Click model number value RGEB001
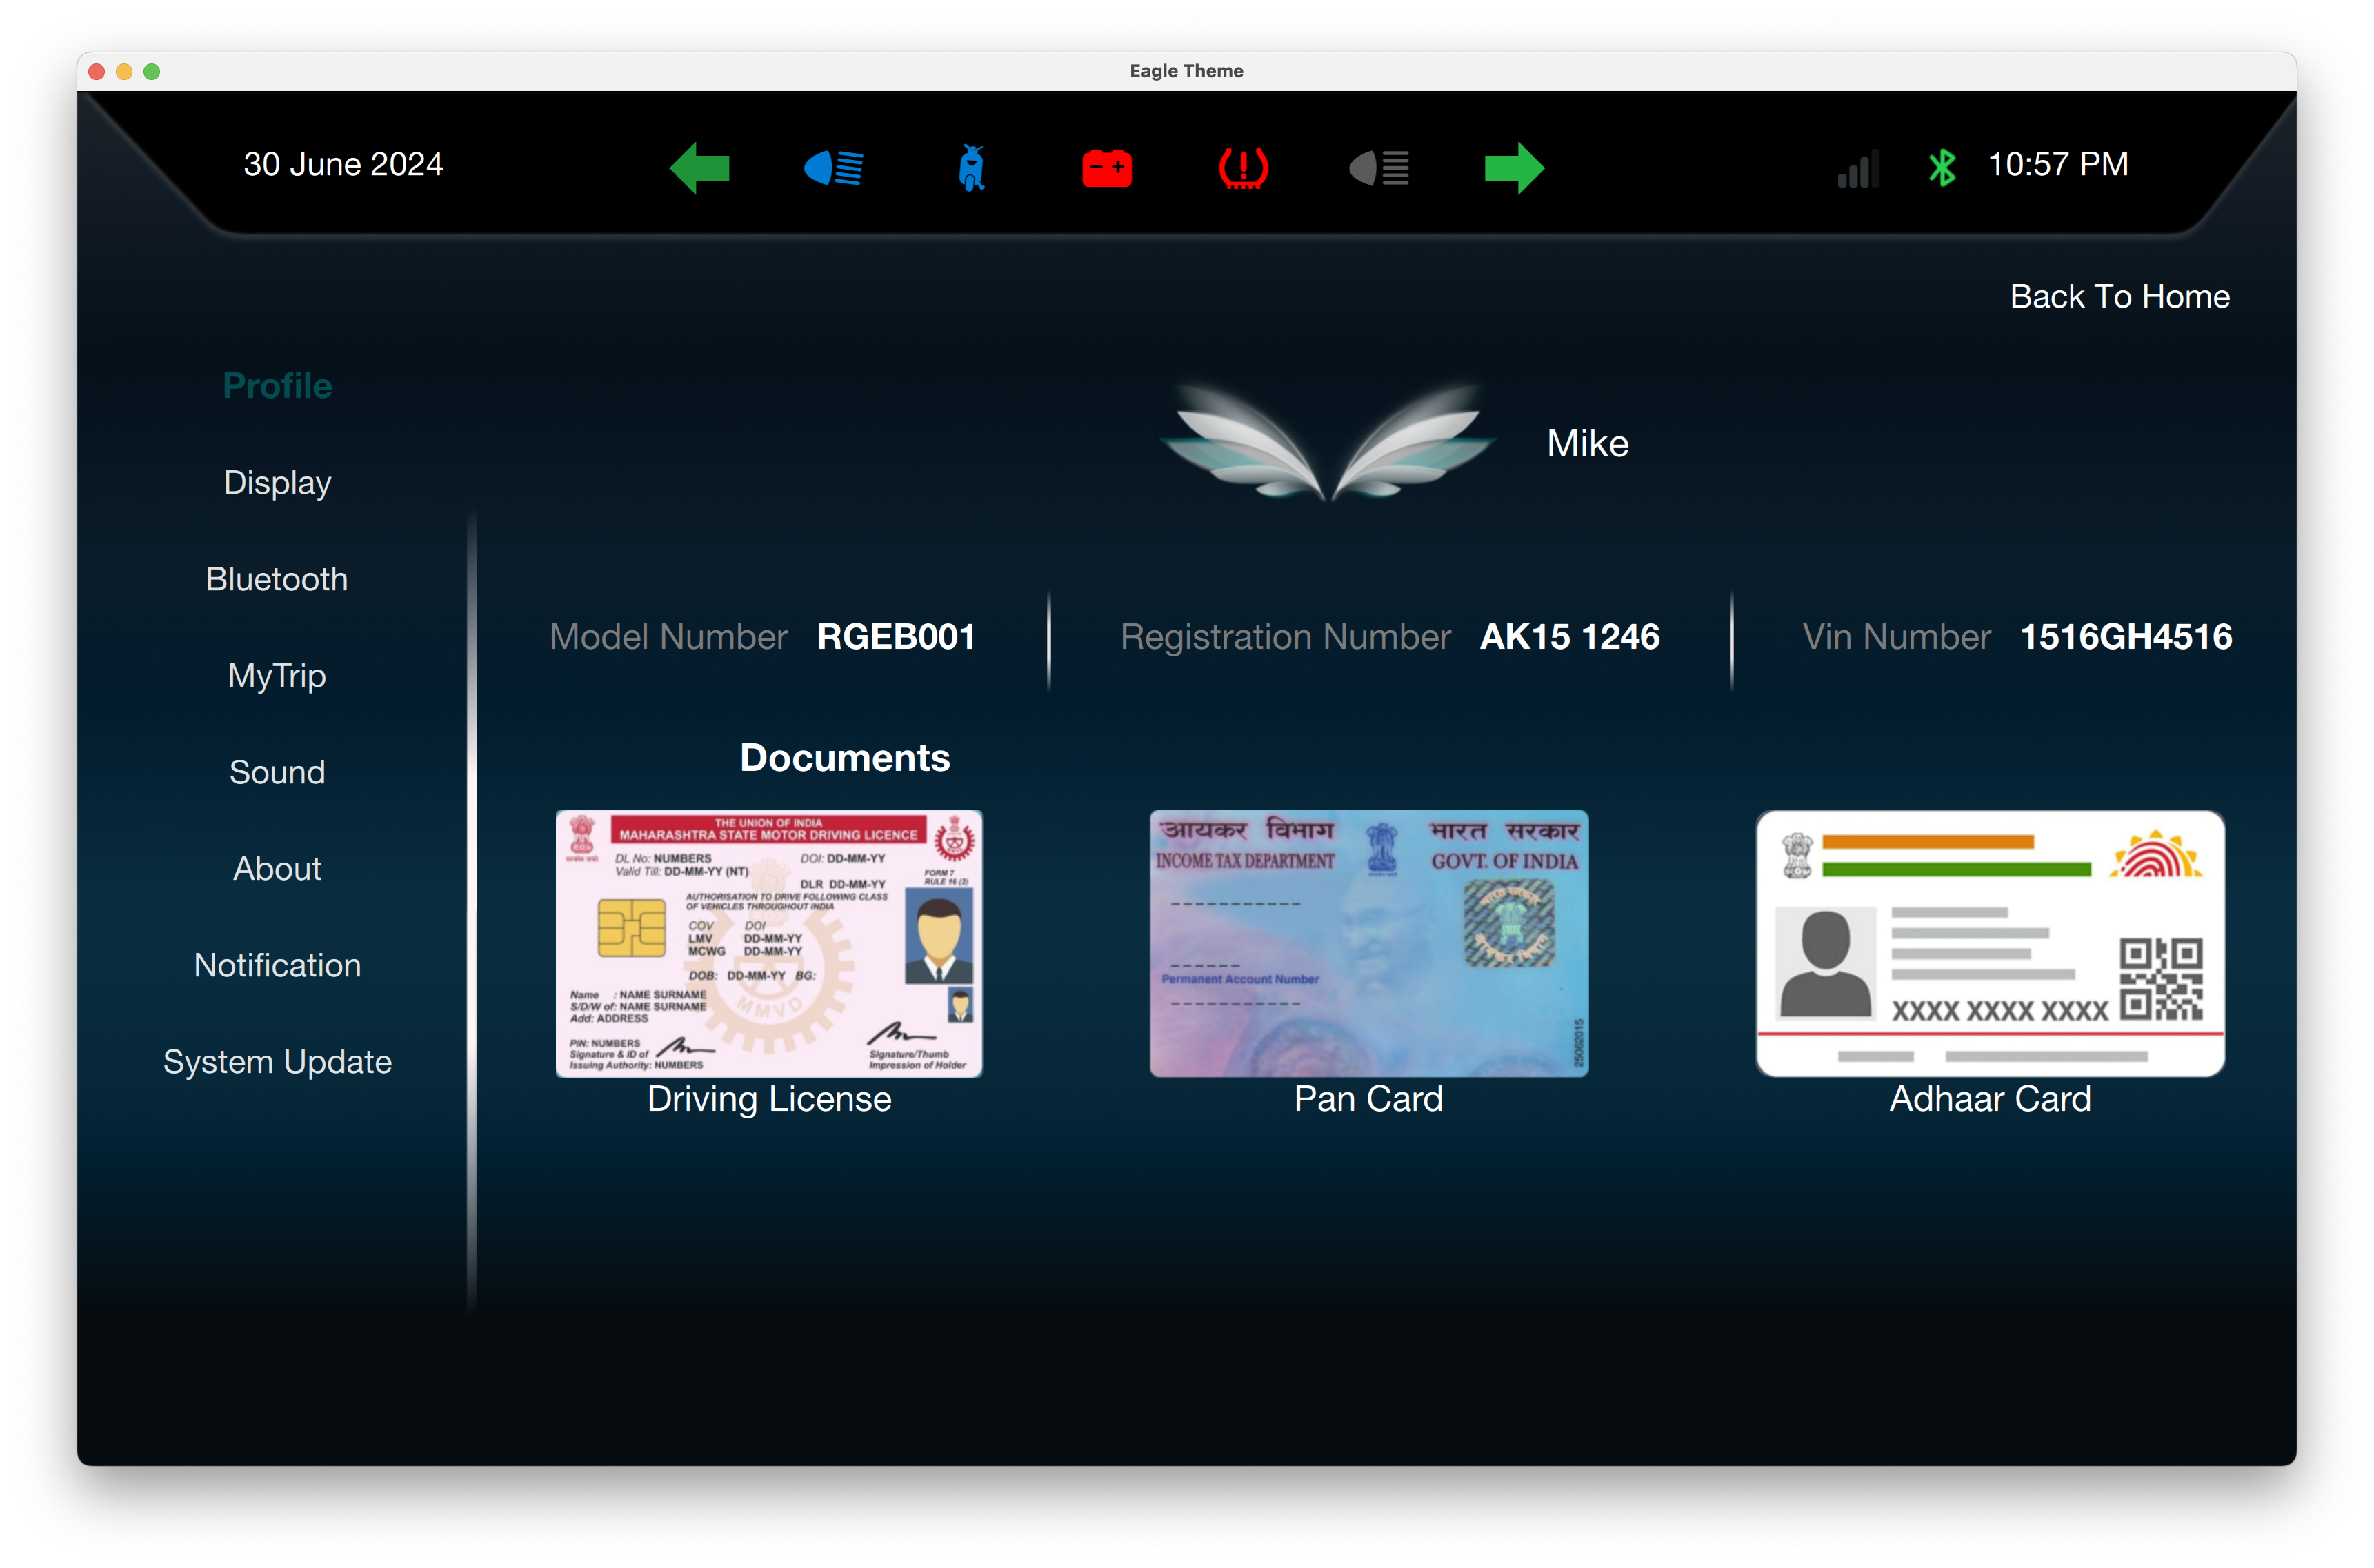 point(896,637)
